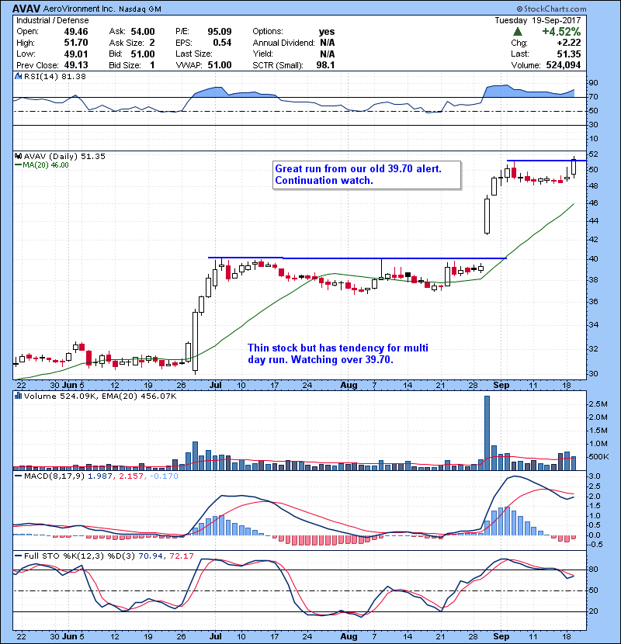Click the latest candlestick at the 52 level
The image size is (621, 644).
pyautogui.click(x=574, y=166)
